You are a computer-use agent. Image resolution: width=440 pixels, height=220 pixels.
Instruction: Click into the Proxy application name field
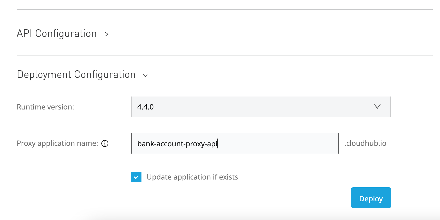pyautogui.click(x=235, y=143)
